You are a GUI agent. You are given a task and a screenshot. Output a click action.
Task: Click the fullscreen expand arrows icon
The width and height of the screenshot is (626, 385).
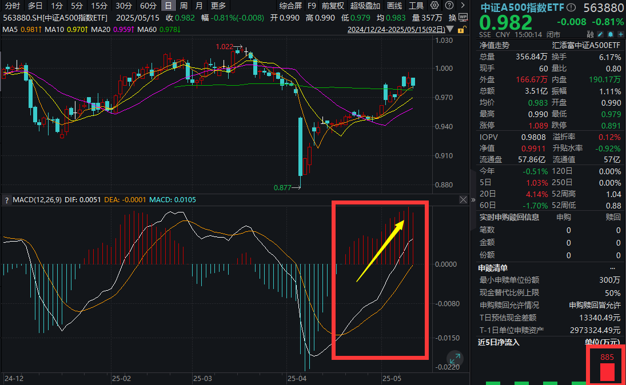click(x=455, y=359)
